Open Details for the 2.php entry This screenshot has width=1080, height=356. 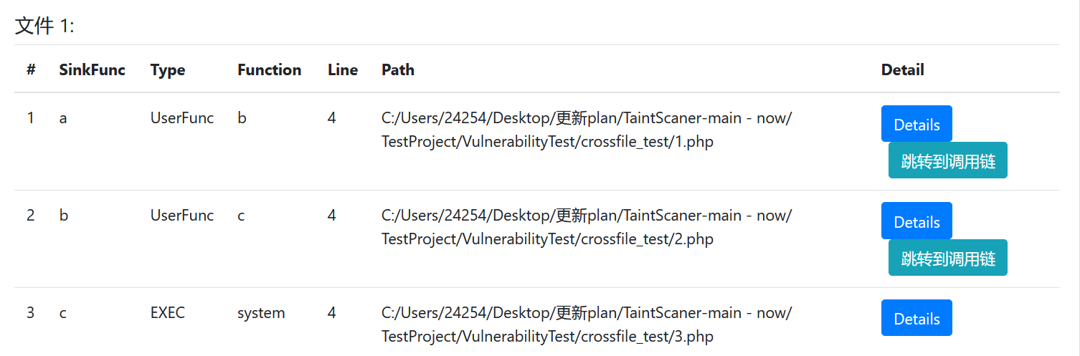(916, 221)
